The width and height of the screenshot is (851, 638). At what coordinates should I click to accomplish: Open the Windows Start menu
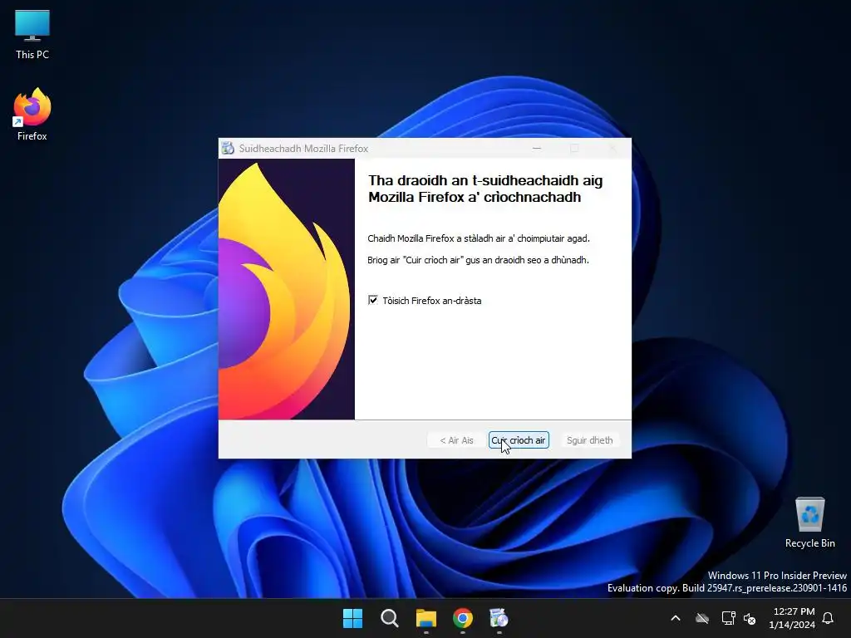pos(352,618)
